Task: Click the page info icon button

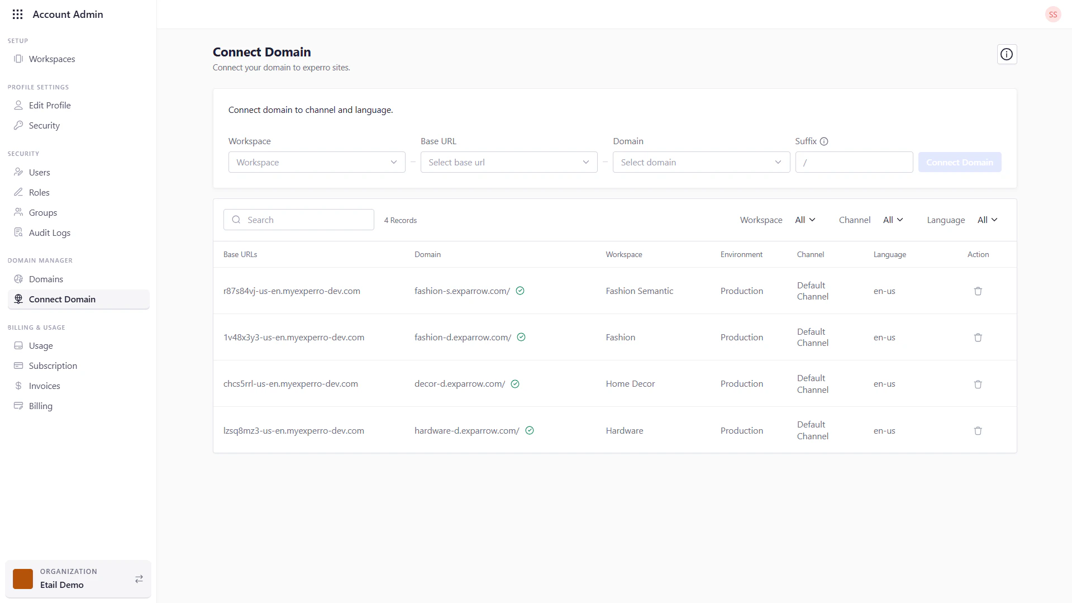Action: tap(1006, 54)
